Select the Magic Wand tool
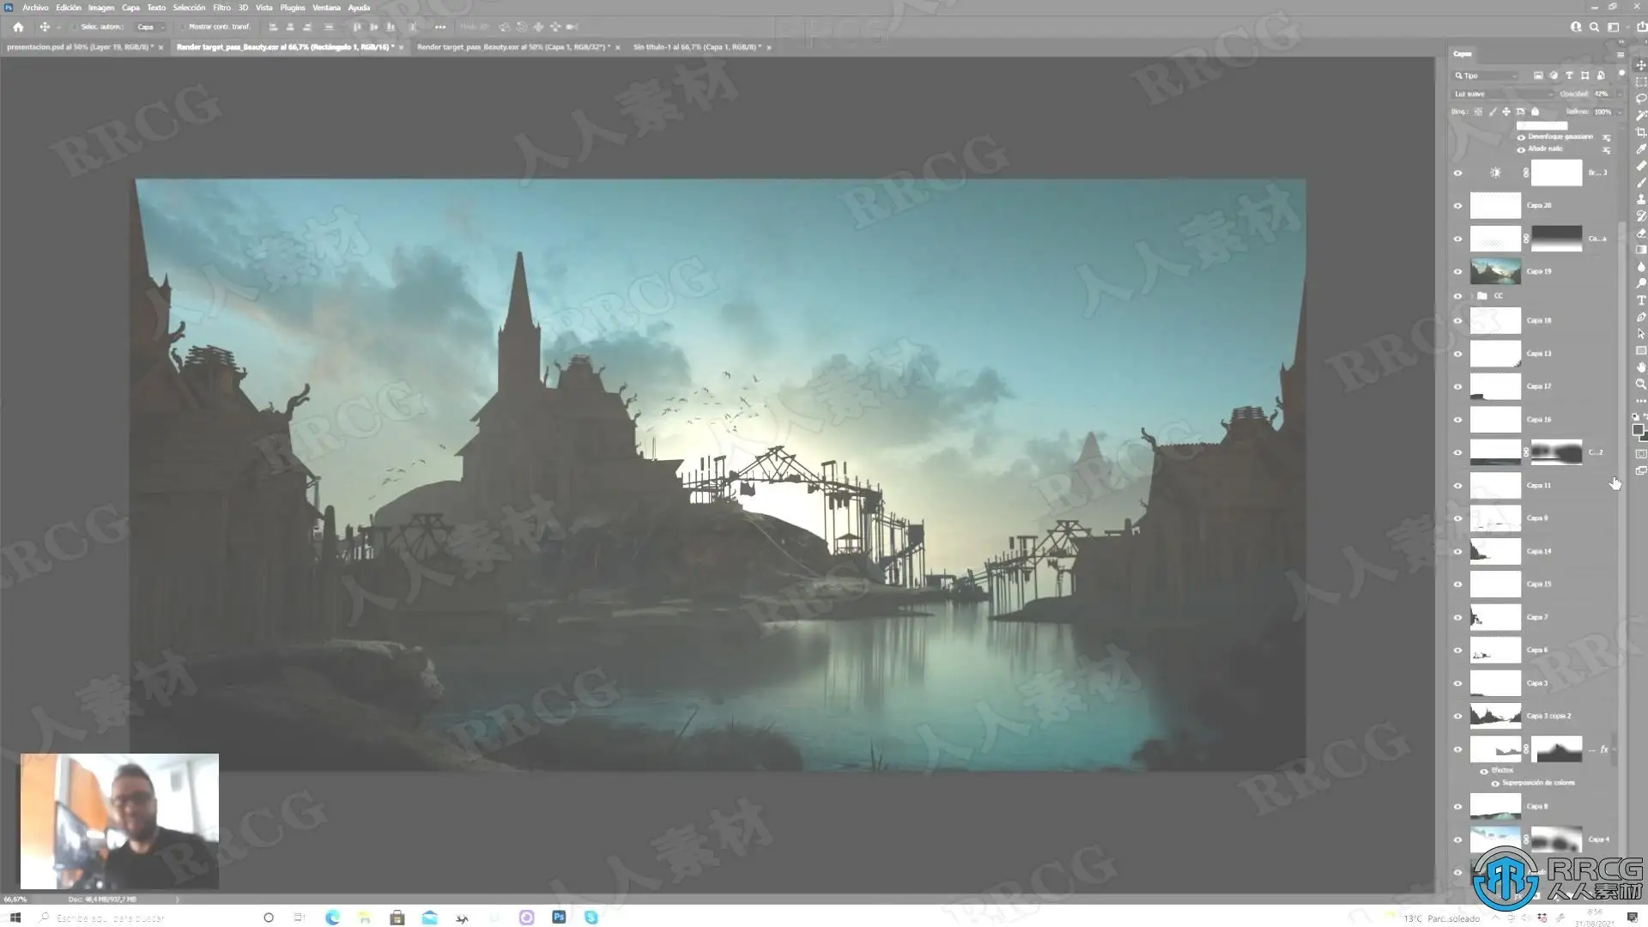 1641,116
